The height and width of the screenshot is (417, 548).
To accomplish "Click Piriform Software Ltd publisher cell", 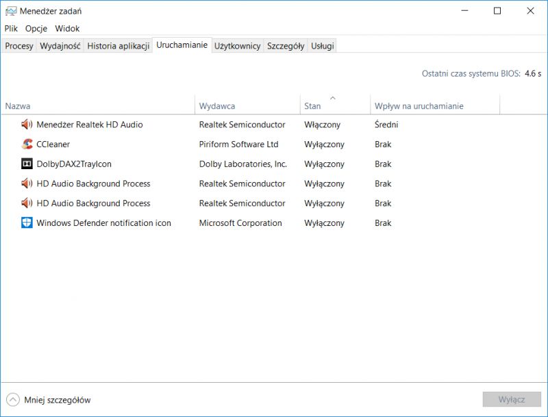I will (x=238, y=144).
